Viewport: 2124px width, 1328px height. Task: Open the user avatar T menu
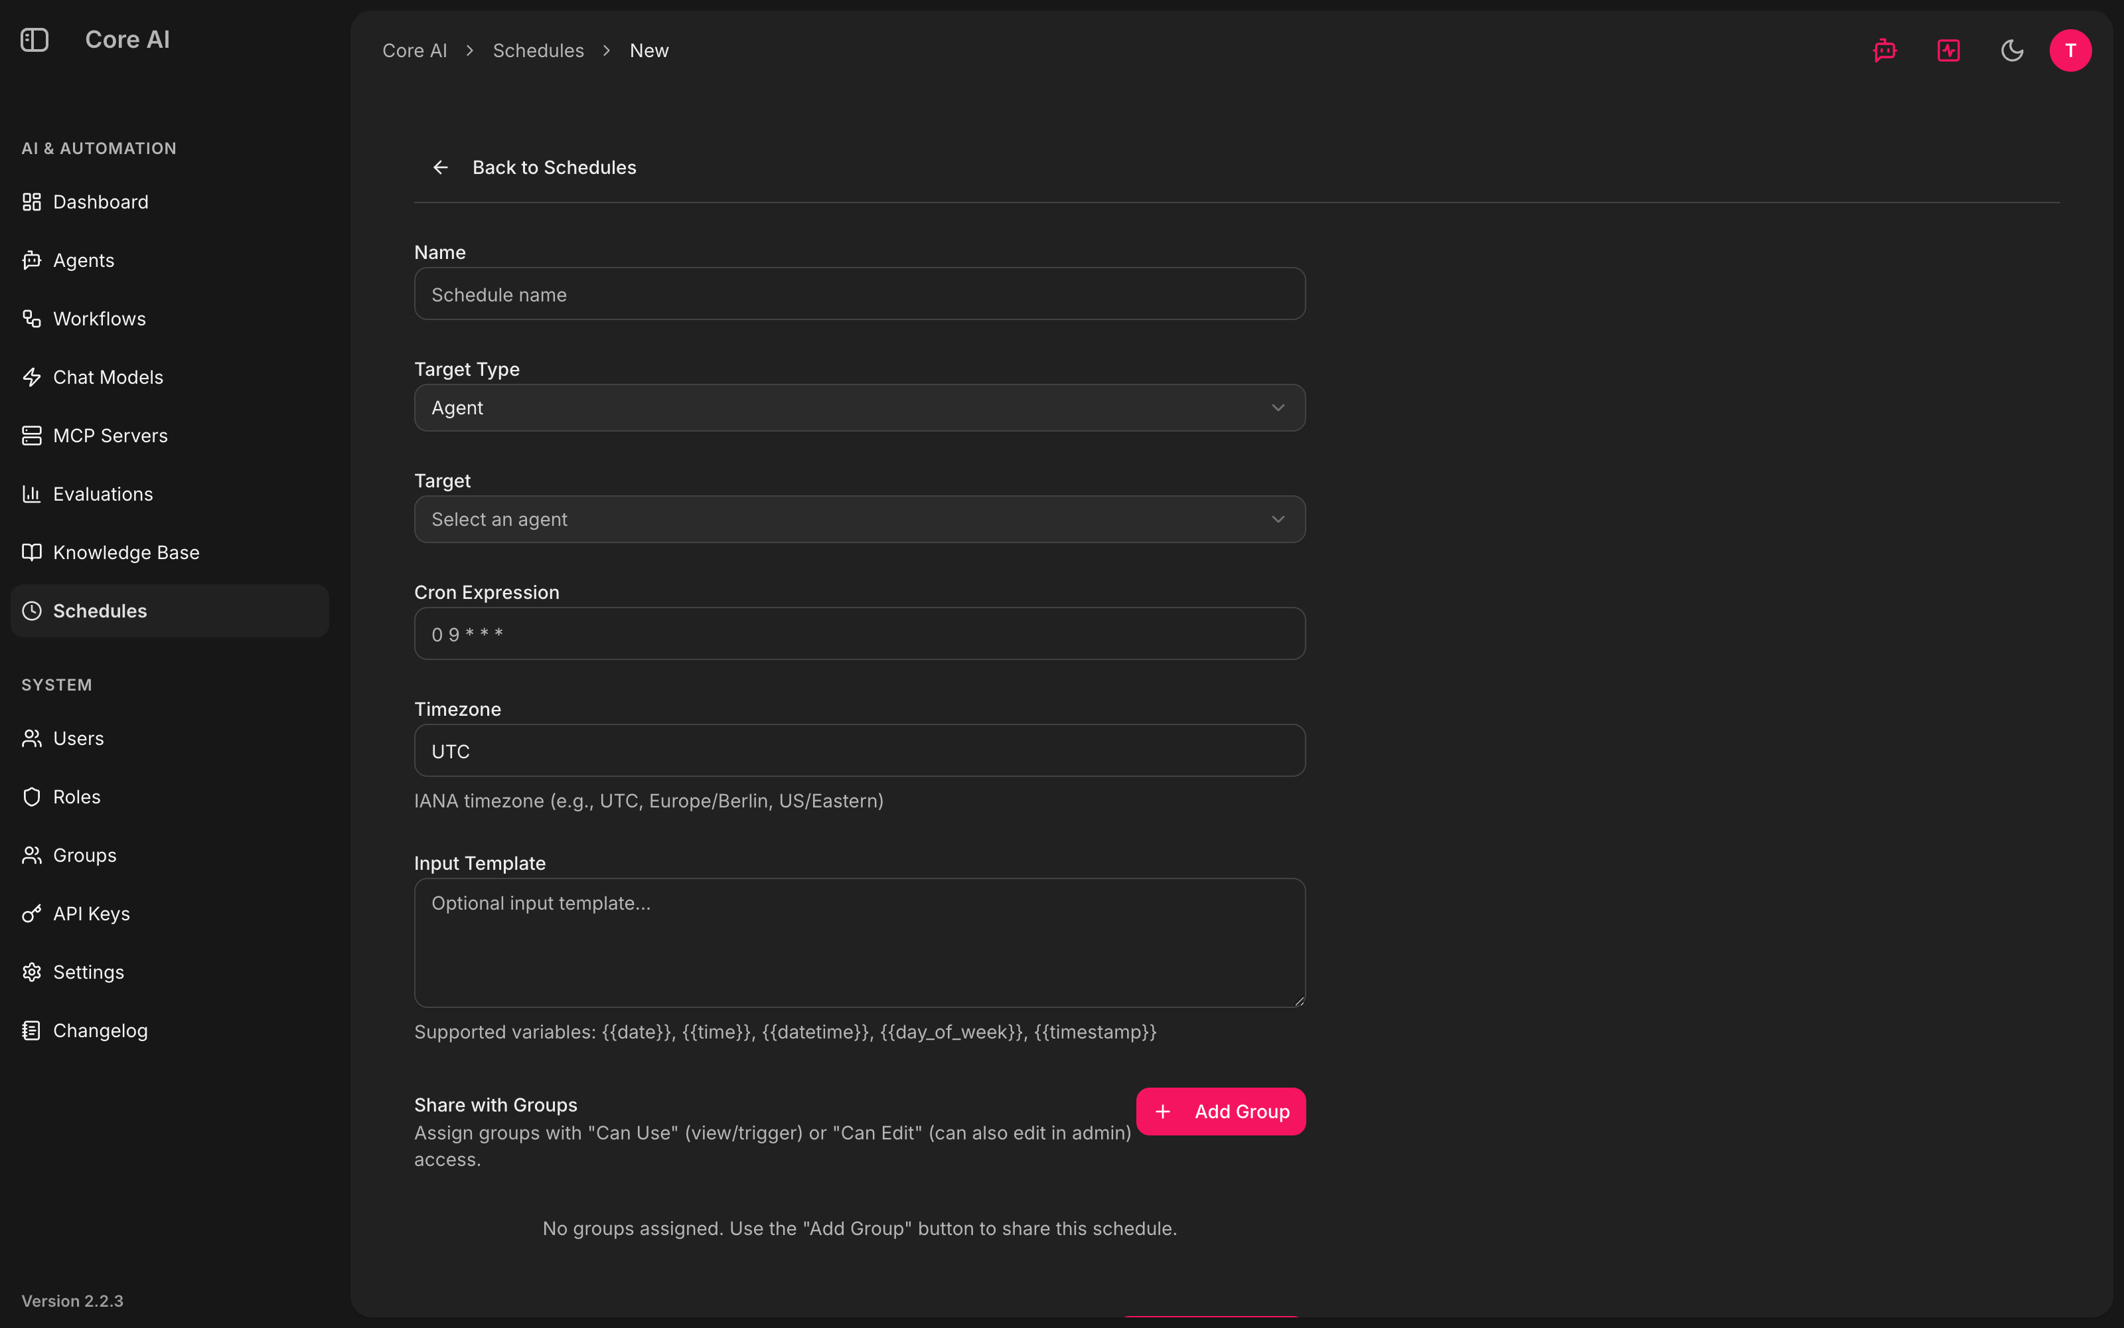(2070, 50)
